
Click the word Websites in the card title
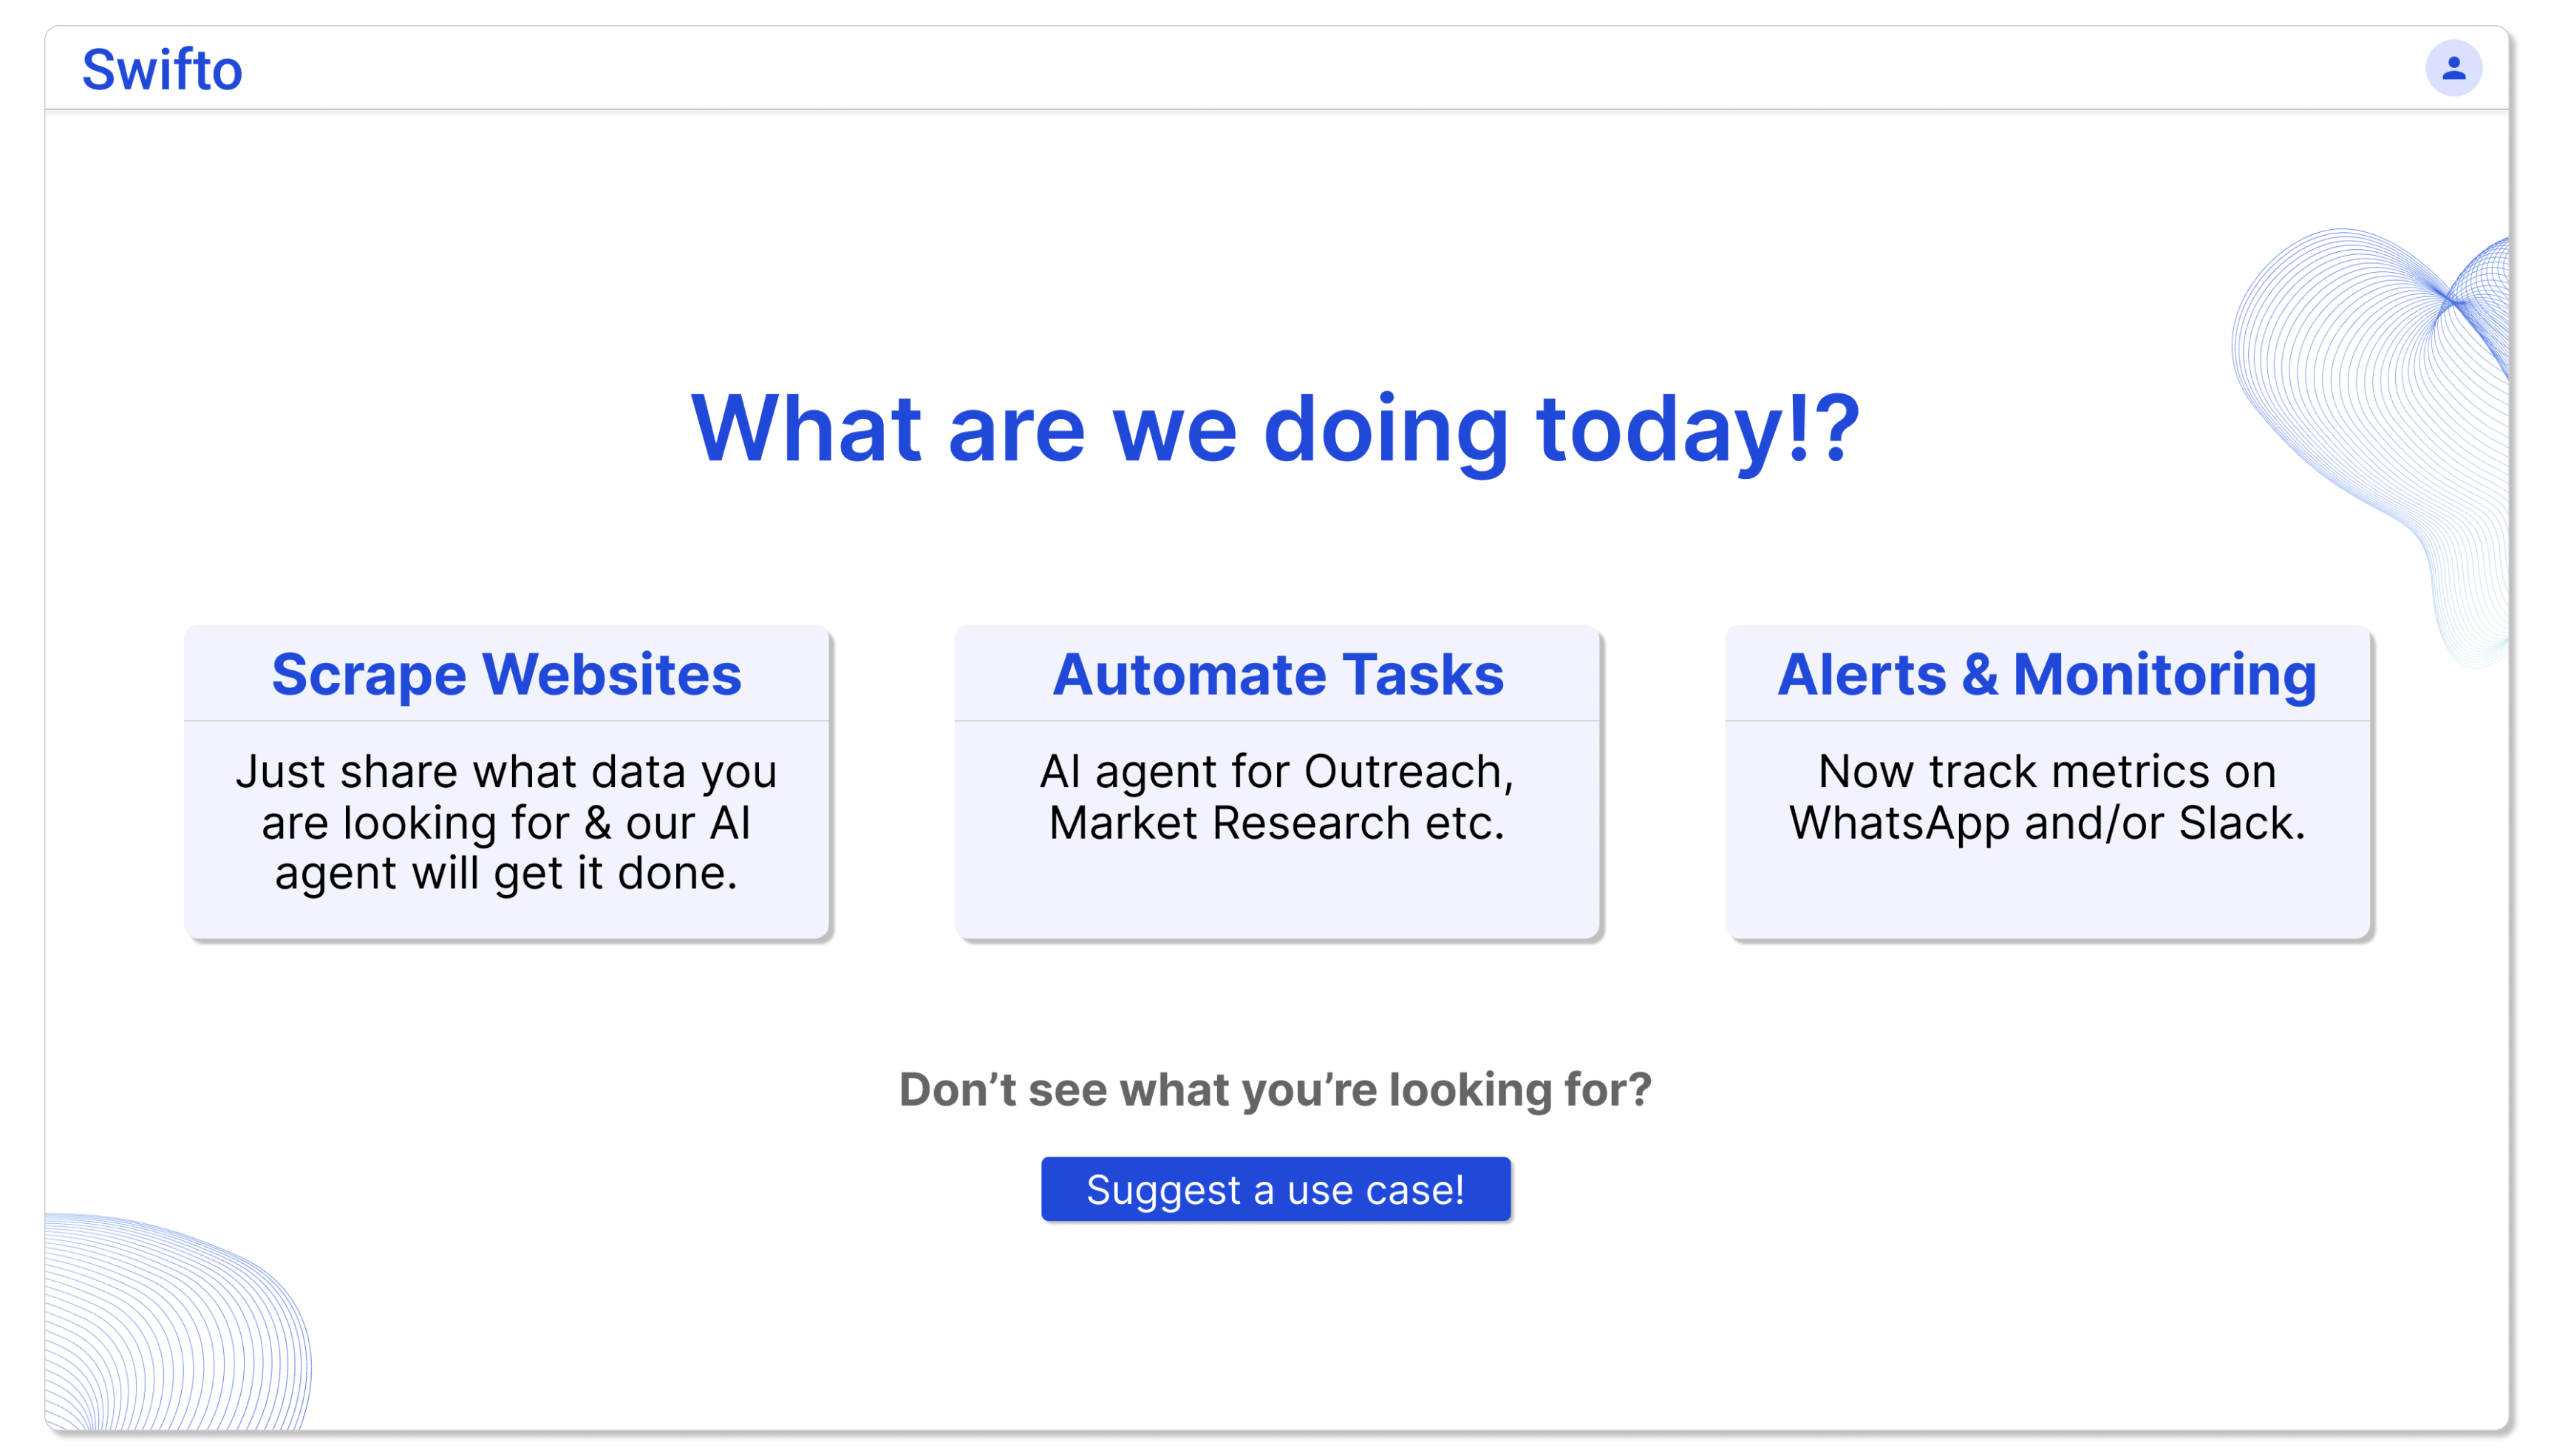pyautogui.click(x=613, y=674)
